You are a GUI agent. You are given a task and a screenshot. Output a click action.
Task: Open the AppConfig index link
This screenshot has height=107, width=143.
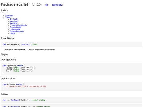point(14,19)
